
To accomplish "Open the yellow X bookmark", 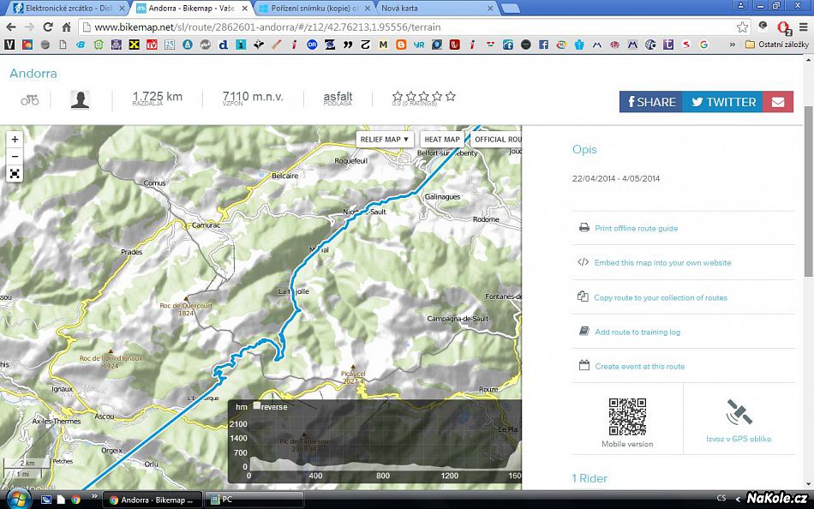I will tap(134, 45).
